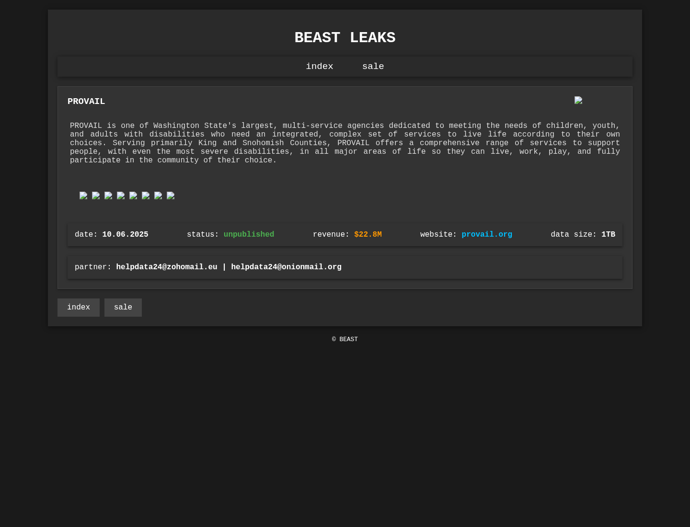Open the second broken image thumbnail
The image size is (690, 527).
coord(96,195)
